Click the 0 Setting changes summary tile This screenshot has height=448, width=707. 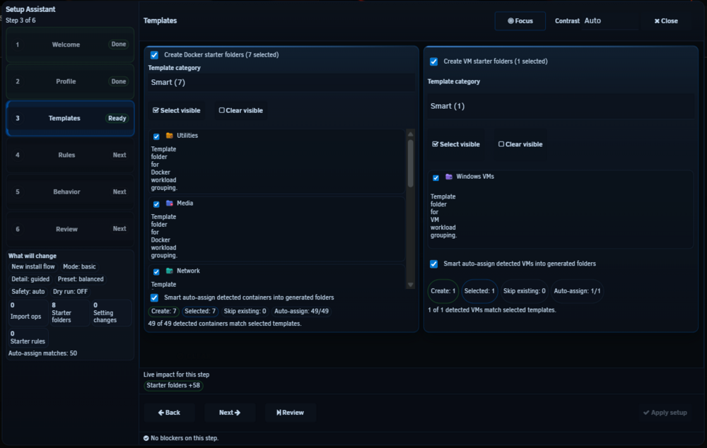coord(112,313)
